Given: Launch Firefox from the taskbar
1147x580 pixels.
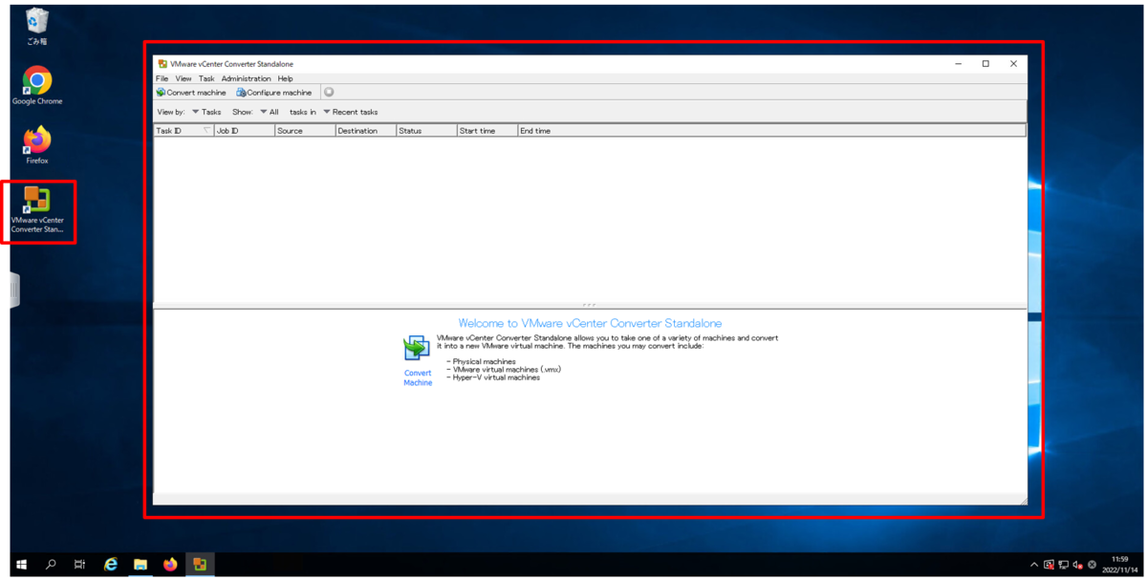Looking at the screenshot, I should click(x=170, y=565).
